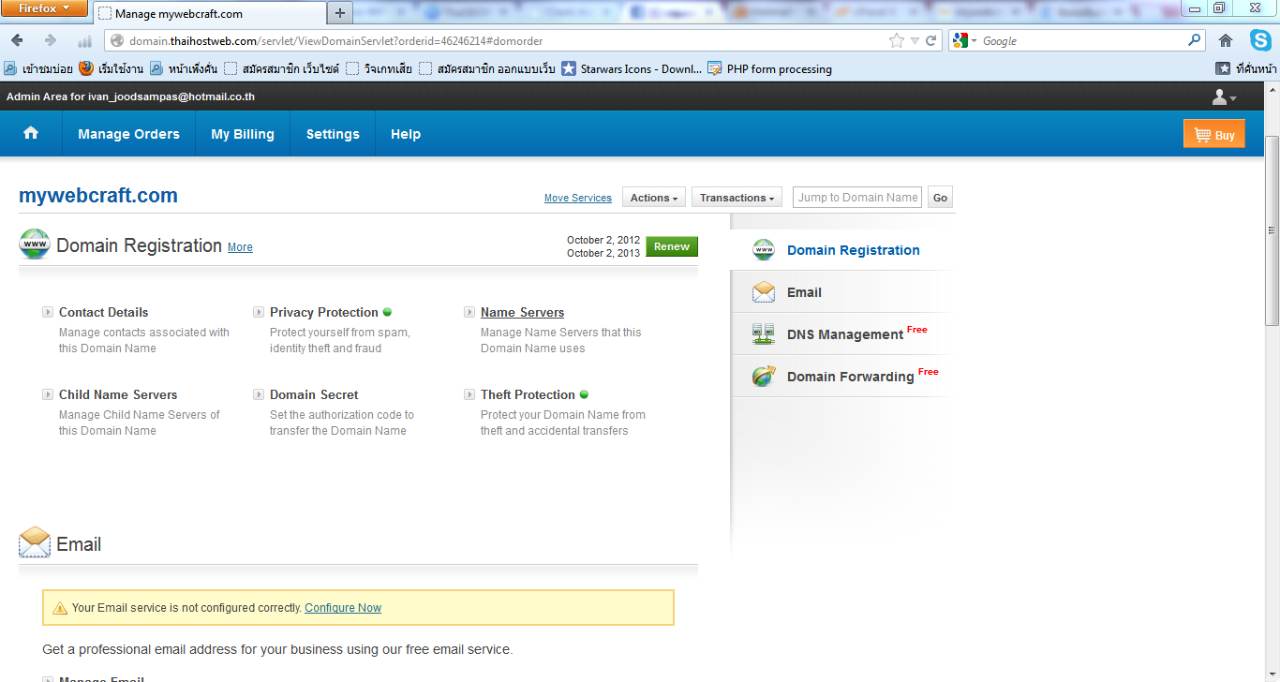This screenshot has width=1280, height=682.
Task: Go forward in browser history
Action: [51, 40]
